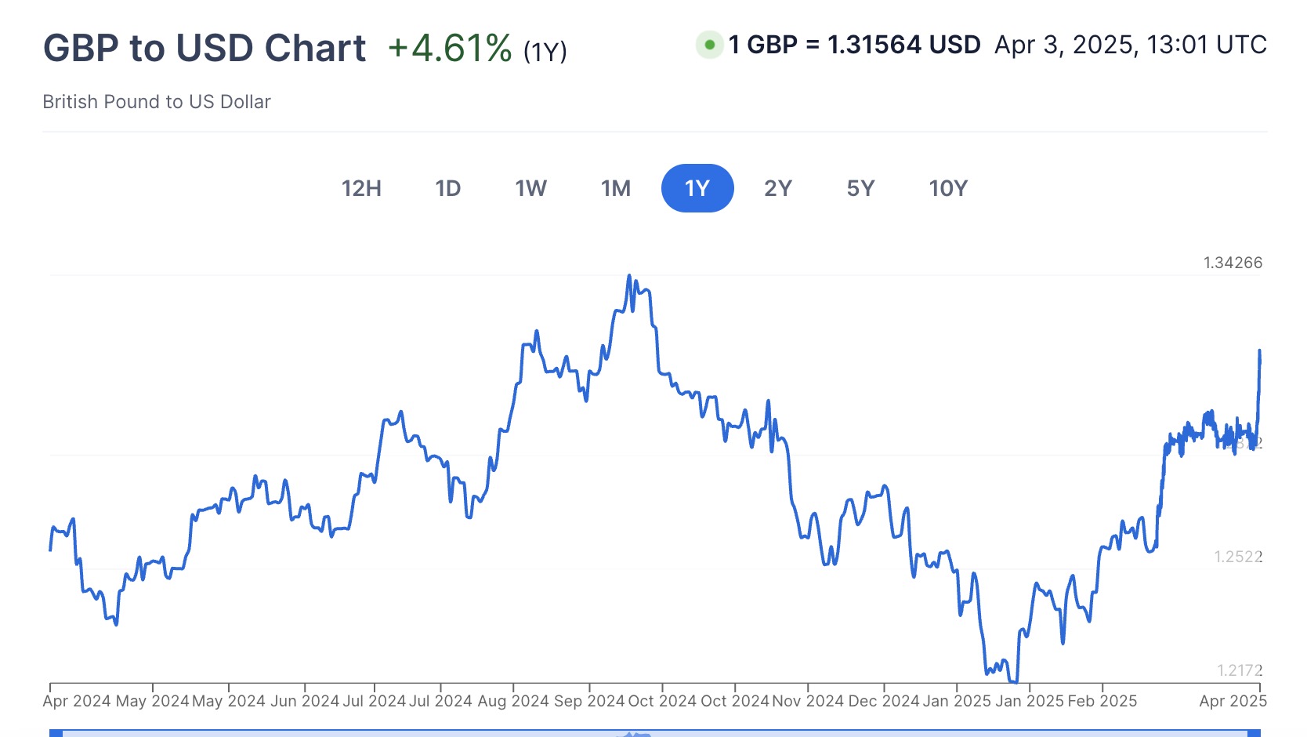
Task: Click the Apr 3, 2025 timestamp
Action: (x=1129, y=45)
